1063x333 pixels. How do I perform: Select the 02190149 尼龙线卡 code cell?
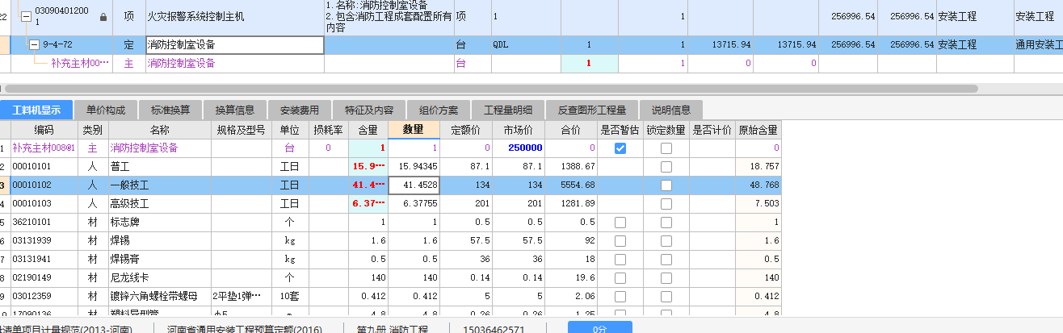[44, 278]
